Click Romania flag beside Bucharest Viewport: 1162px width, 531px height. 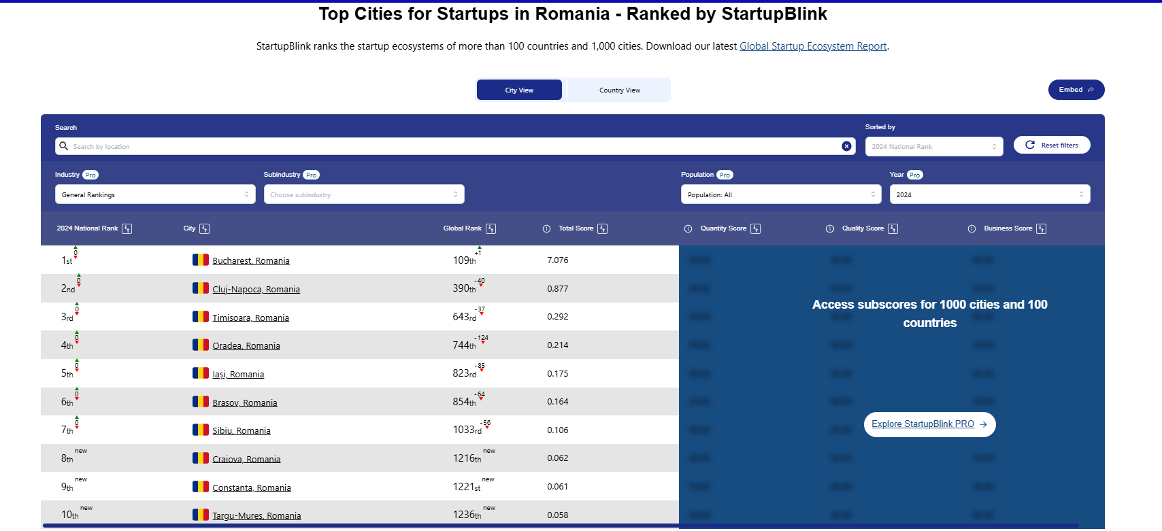coord(201,260)
